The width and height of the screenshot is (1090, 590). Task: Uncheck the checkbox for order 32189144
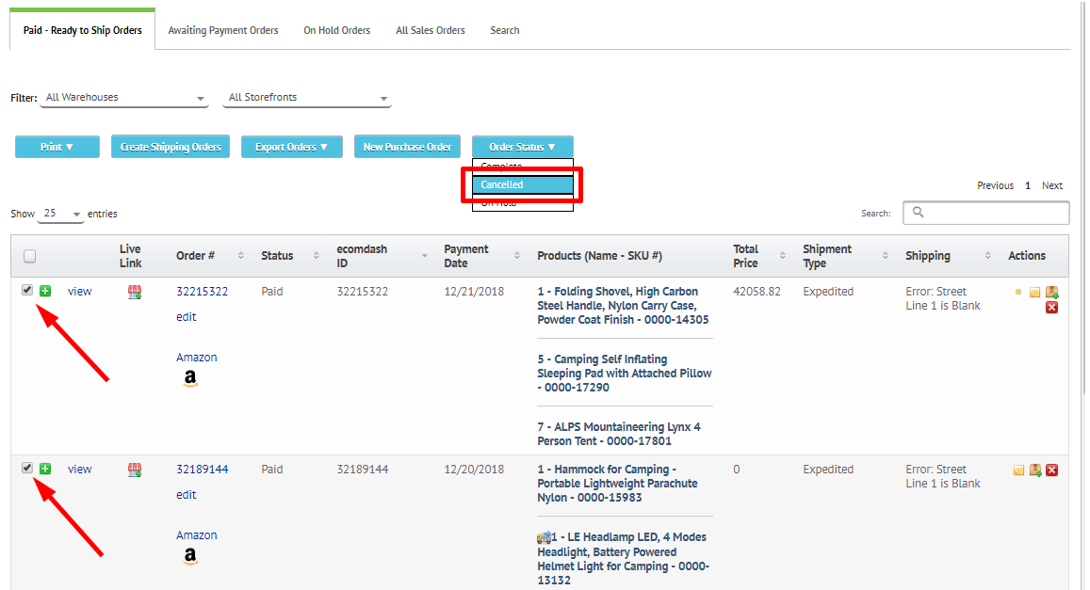tap(26, 467)
